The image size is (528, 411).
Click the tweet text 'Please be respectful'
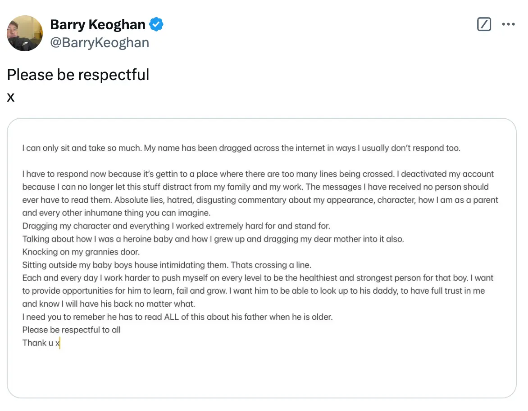77,75
